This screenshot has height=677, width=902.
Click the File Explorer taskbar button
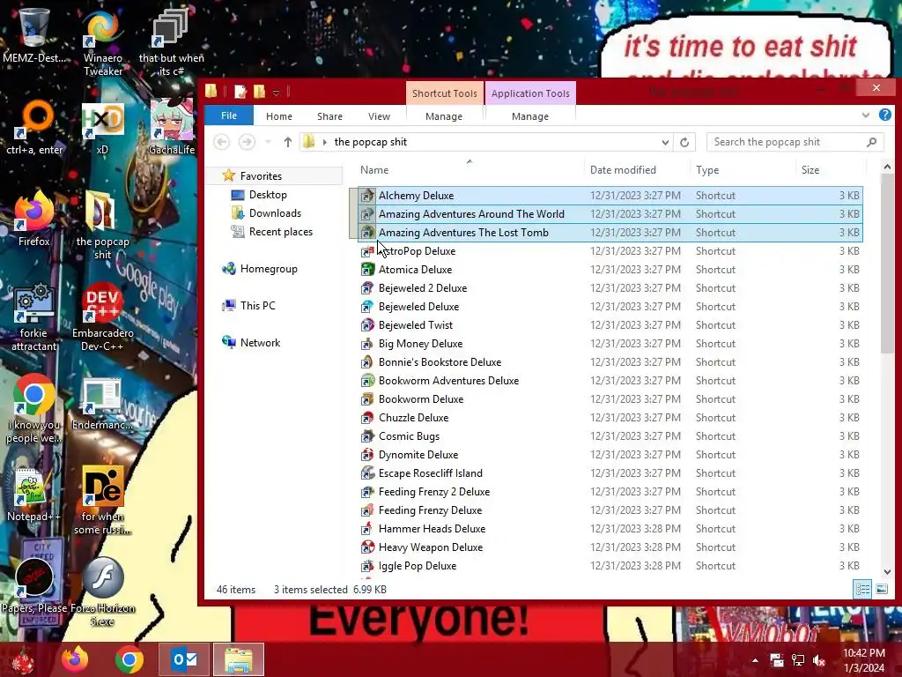coord(239,659)
